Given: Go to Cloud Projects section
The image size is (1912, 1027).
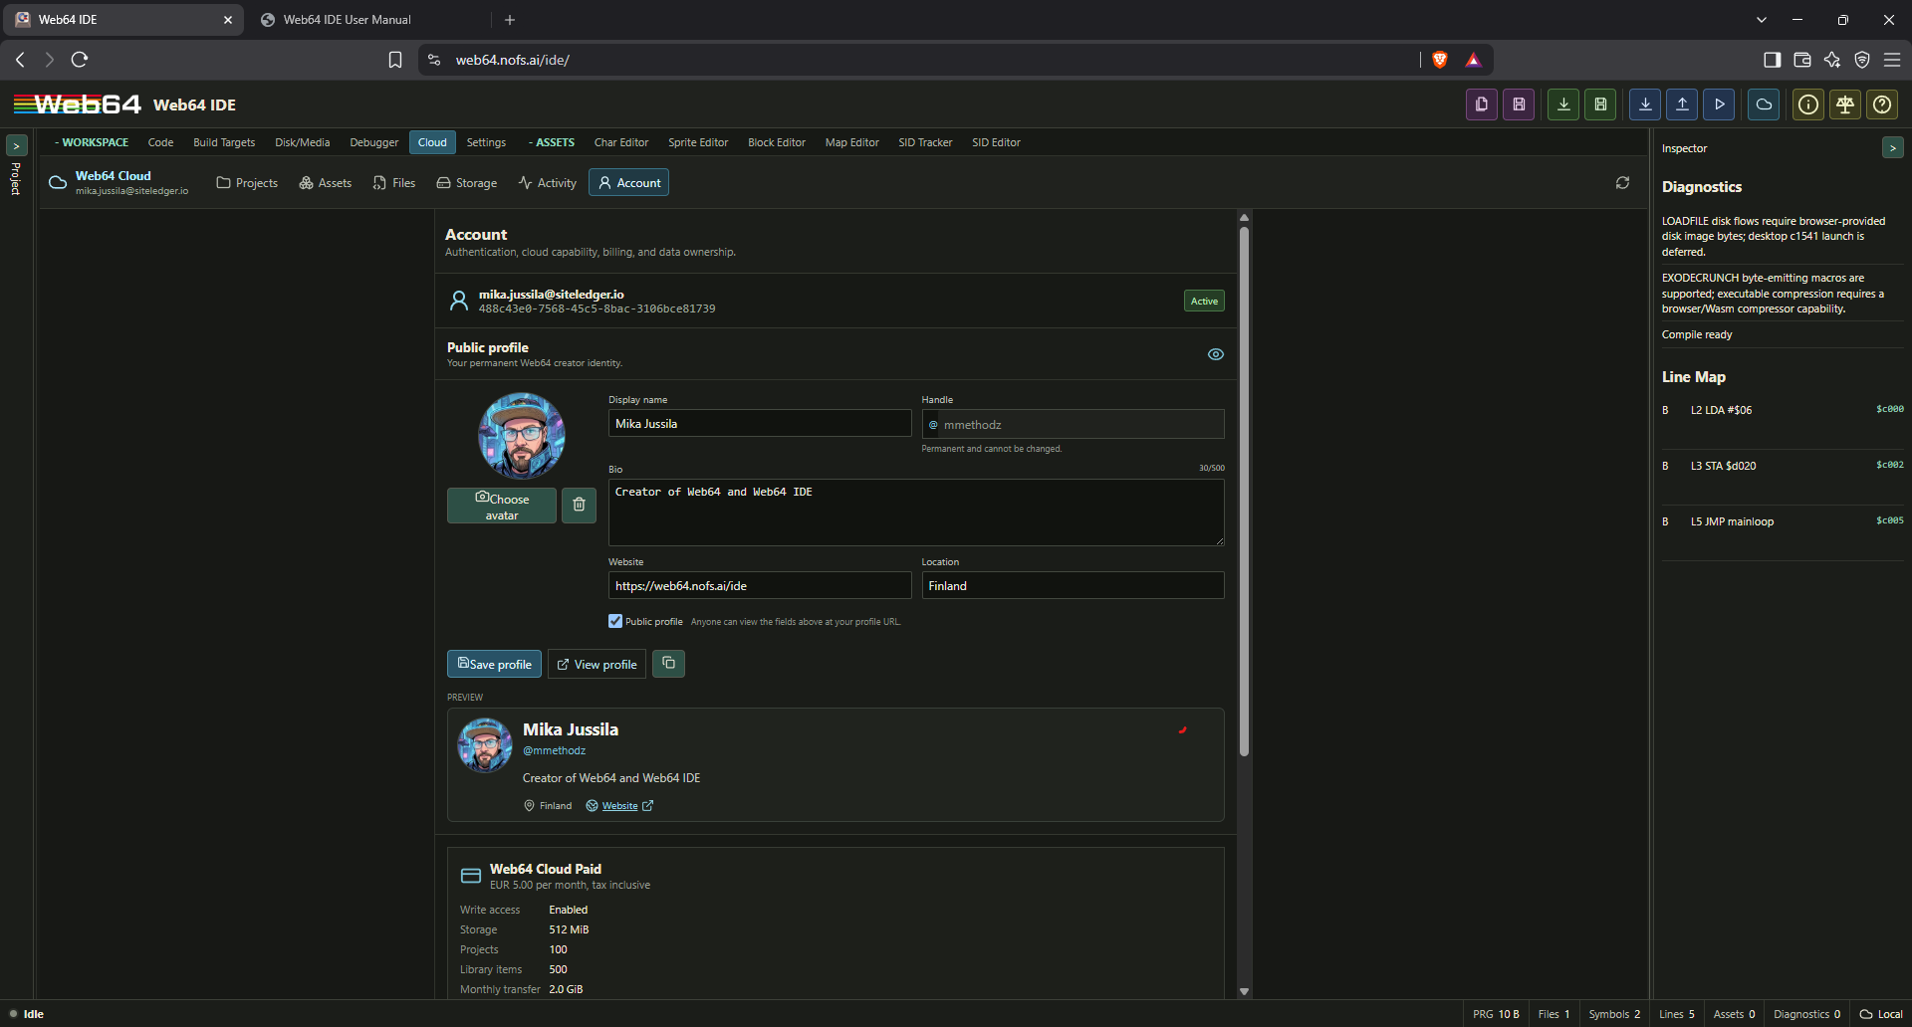Looking at the screenshot, I should pos(247,183).
